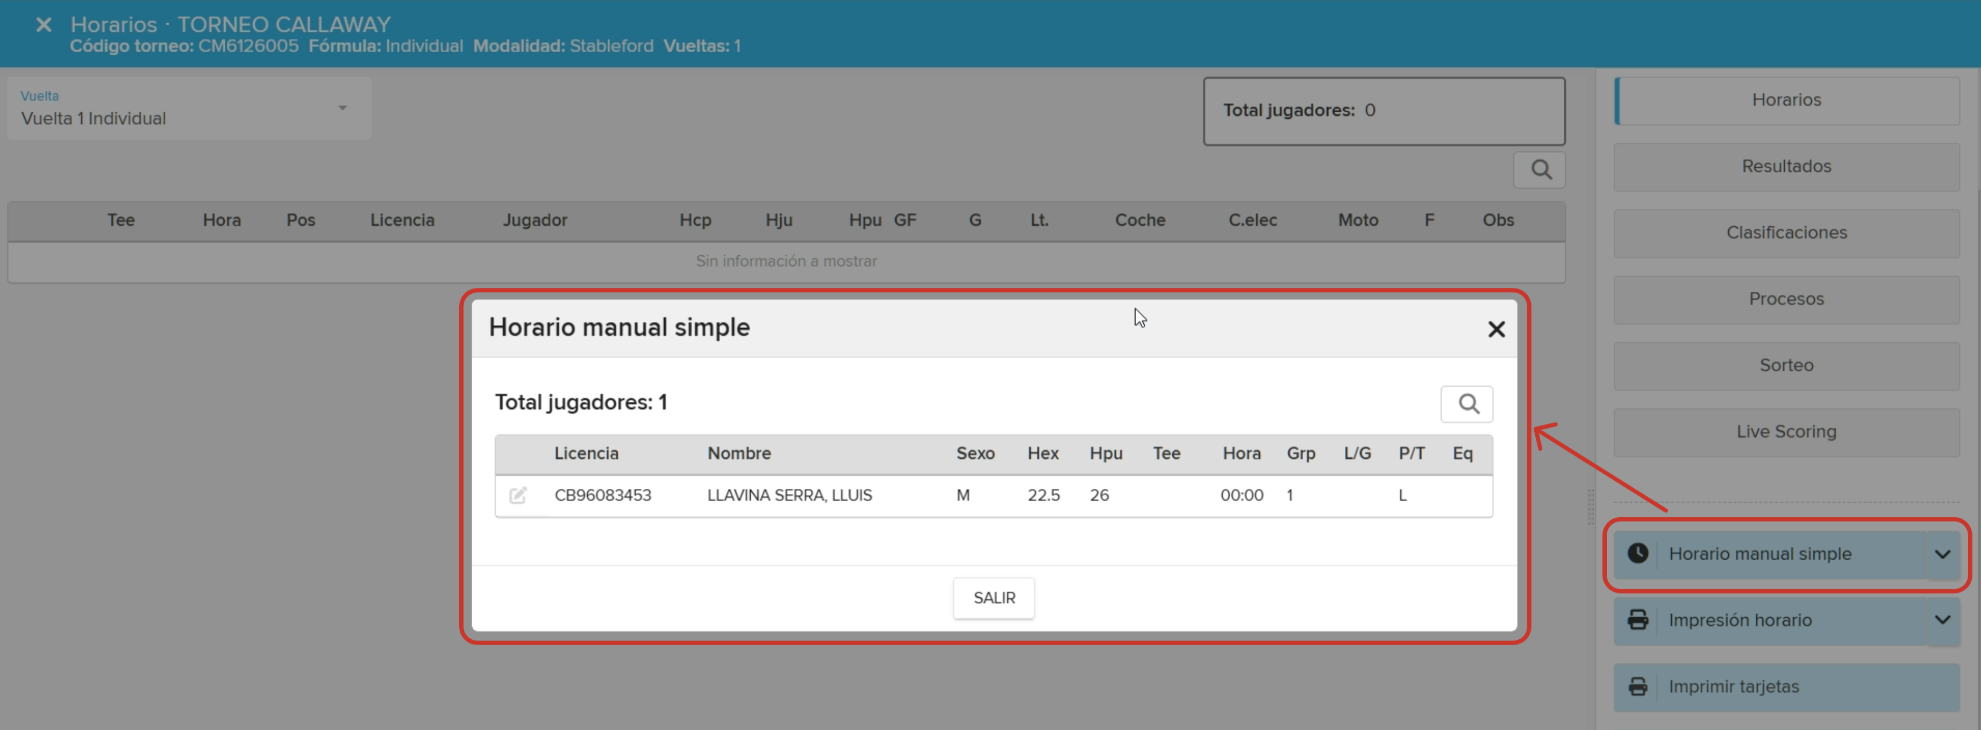Click the C.elec column header
Viewport: 1981px width, 730px height.
click(1252, 221)
